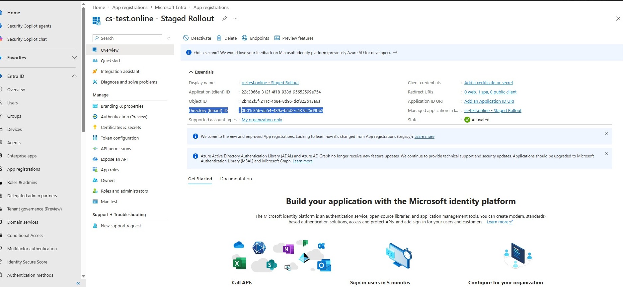Close the app registration blade with the X
This screenshot has width=623, height=287.
click(x=618, y=19)
